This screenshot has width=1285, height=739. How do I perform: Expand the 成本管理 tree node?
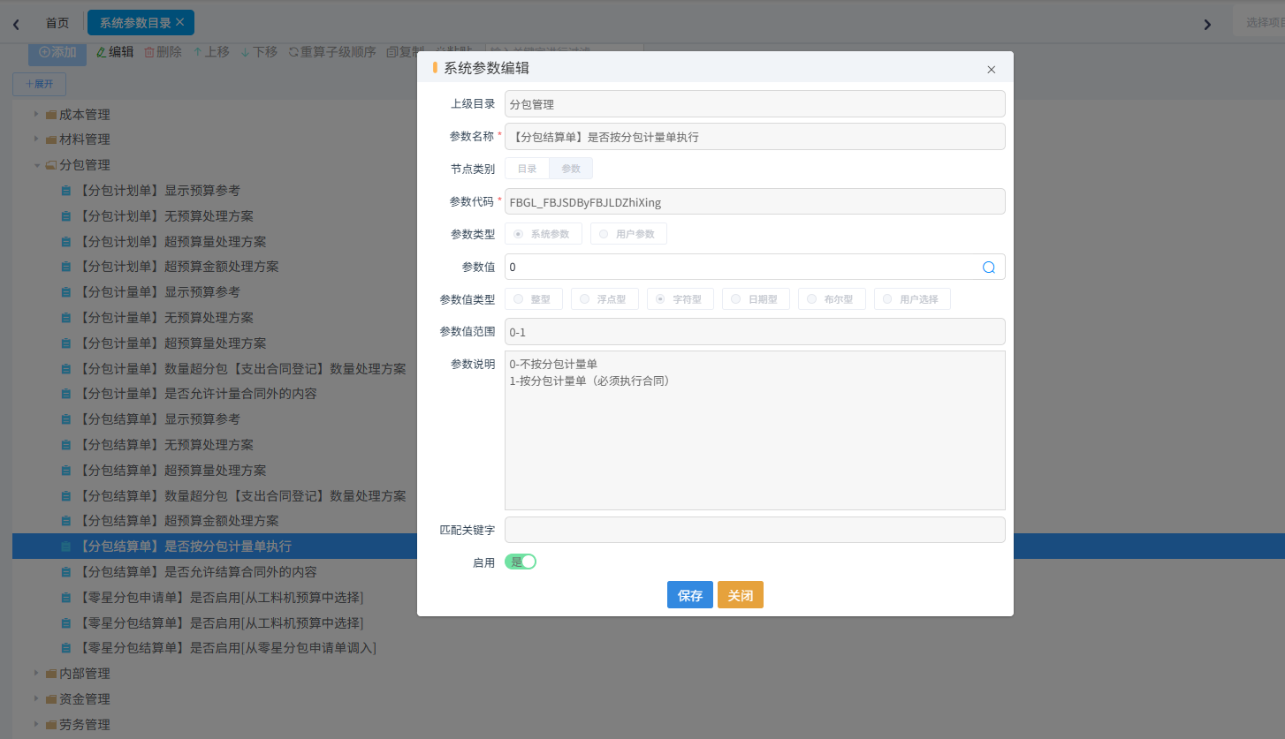pyautogui.click(x=36, y=114)
